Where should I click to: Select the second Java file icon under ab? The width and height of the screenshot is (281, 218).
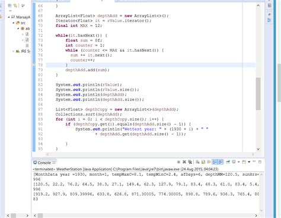27,40
